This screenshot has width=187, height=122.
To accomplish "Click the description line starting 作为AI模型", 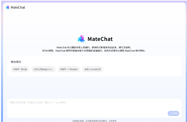I will pyautogui.click(x=94, y=51).
